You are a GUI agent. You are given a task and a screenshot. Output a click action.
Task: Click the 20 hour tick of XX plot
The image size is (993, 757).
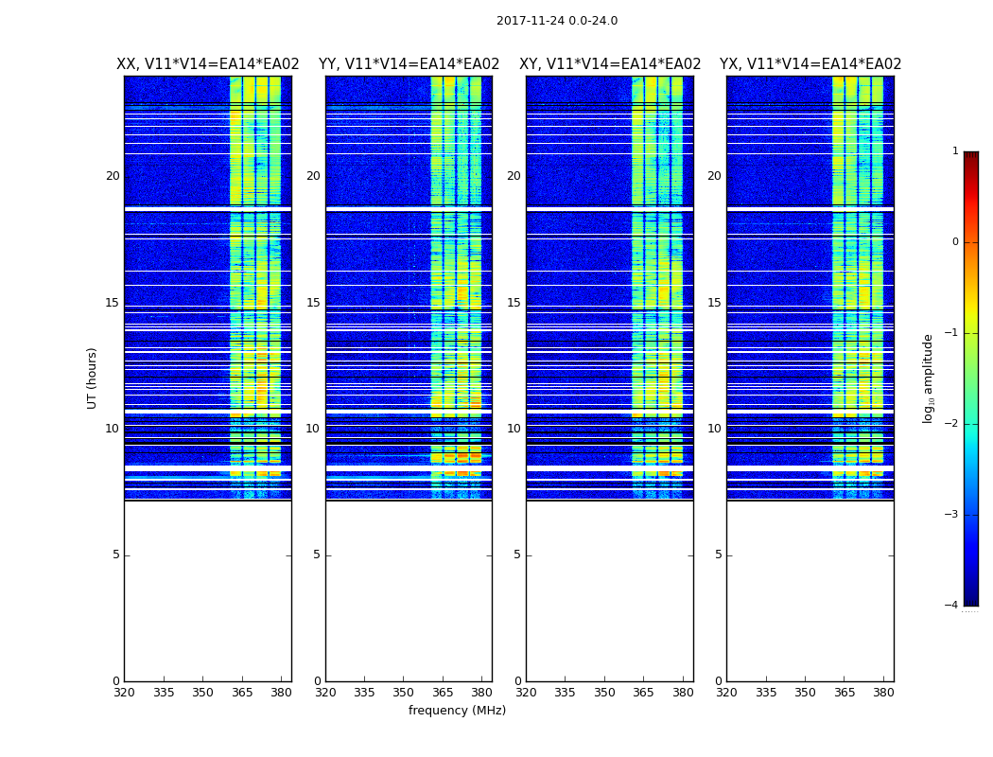tap(113, 176)
